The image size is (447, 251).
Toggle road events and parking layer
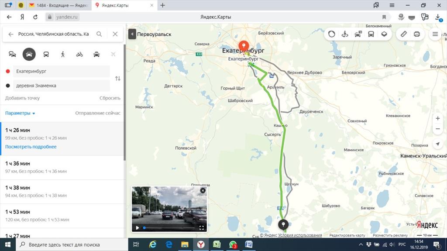pos(358,34)
